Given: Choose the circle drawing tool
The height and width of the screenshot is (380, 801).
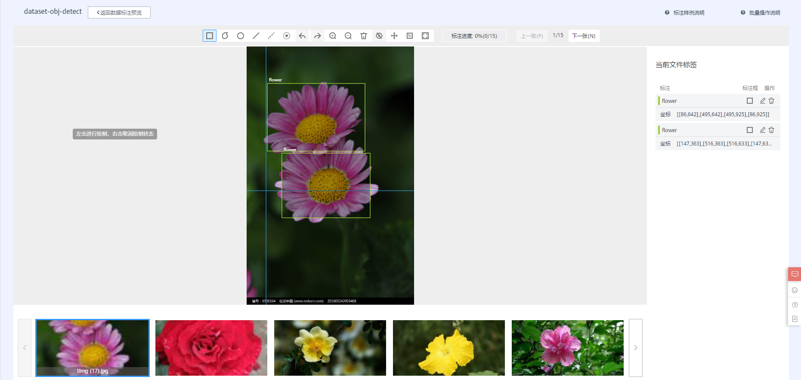Looking at the screenshot, I should pos(241,36).
